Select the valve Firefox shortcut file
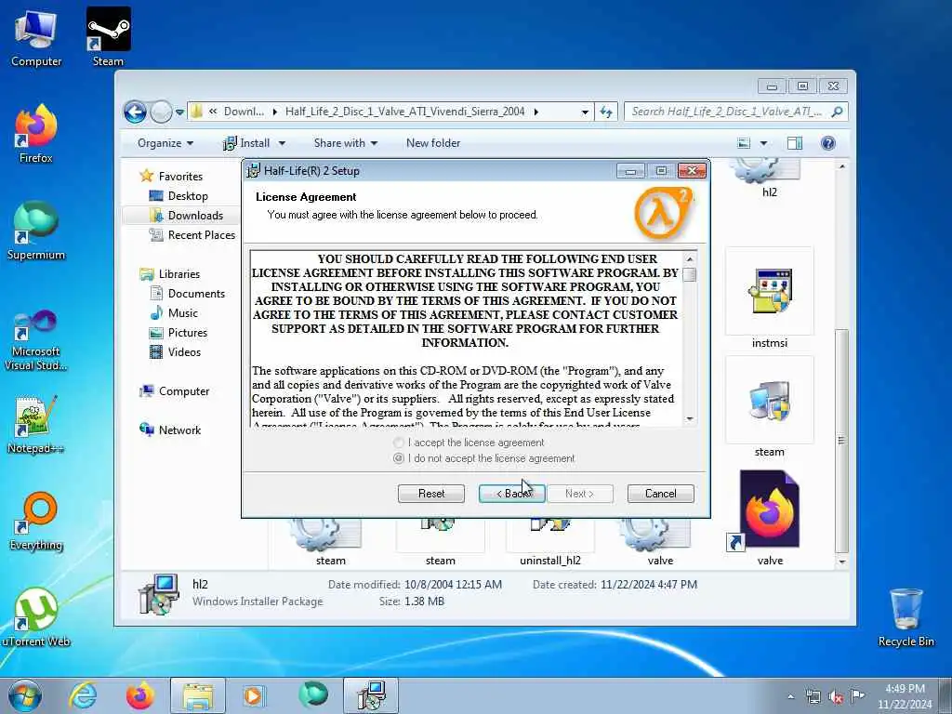The image size is (952, 714). coord(769,519)
